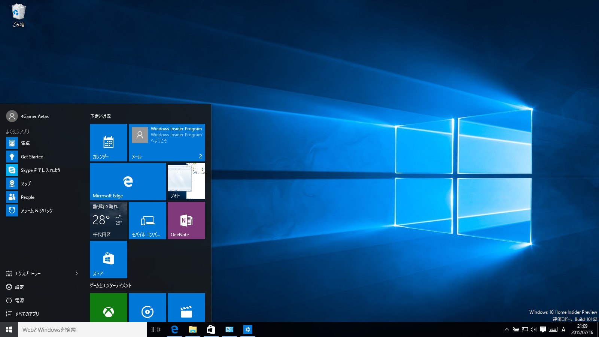
Task: Open the volume control in system tray
Action: click(533, 330)
